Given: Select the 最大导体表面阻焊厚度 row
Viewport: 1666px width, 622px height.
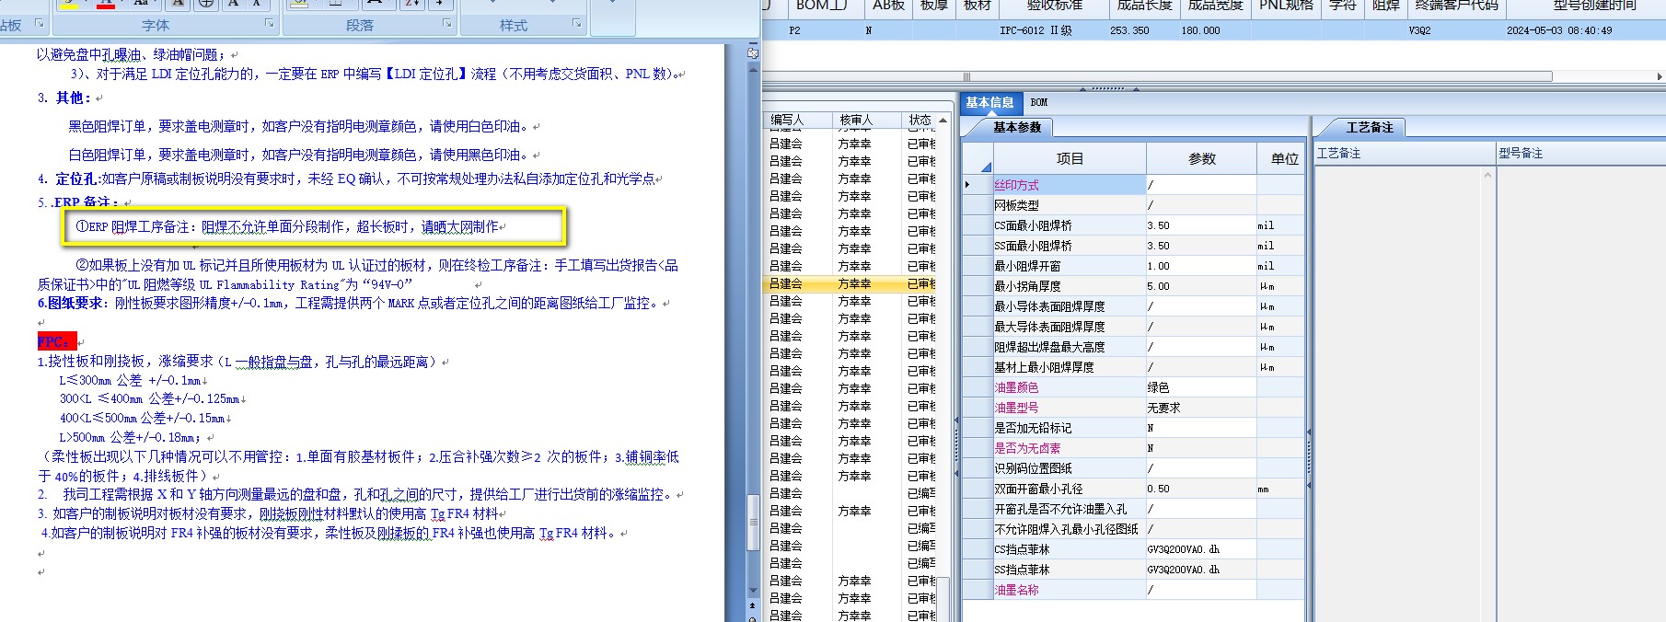Looking at the screenshot, I should click(x=1134, y=327).
